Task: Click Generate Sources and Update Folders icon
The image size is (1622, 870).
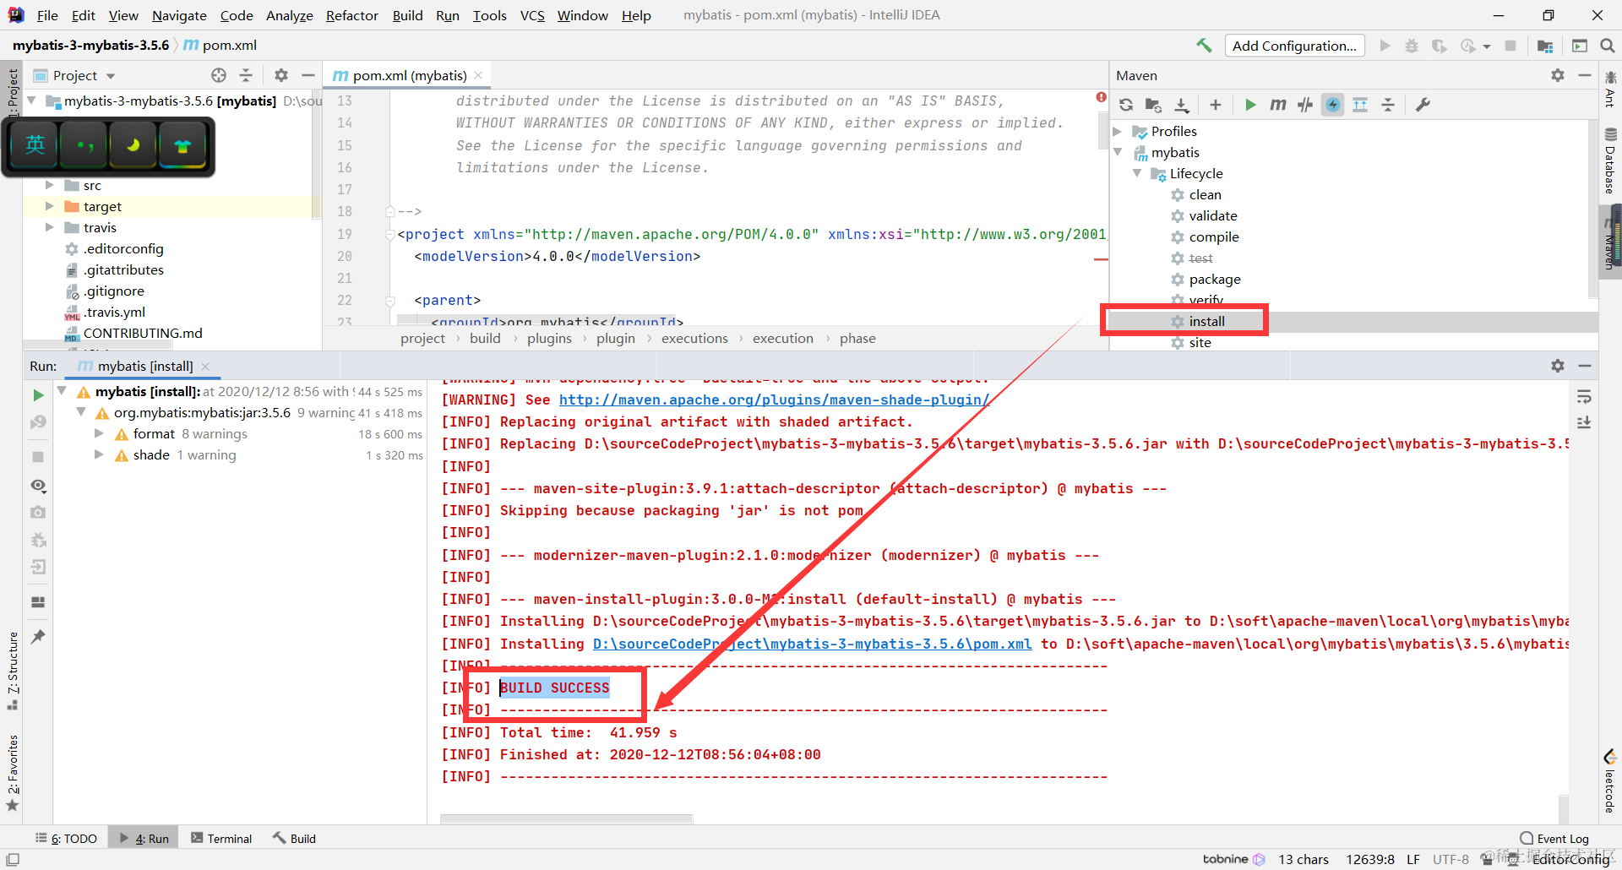Action: point(1153,105)
